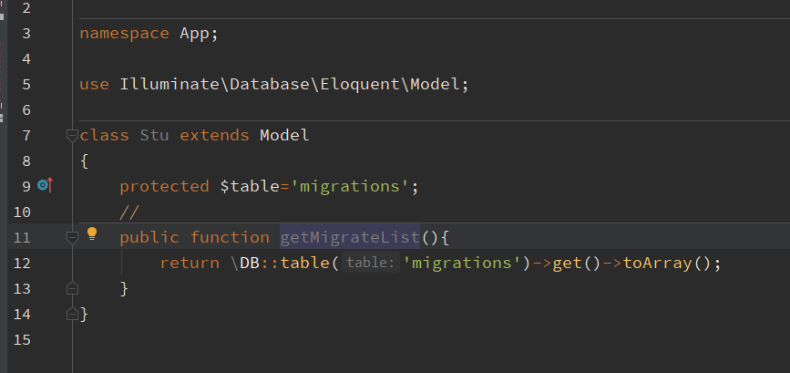The height and width of the screenshot is (373, 790).
Task: Click Model after the extends keyword
Action: tap(284, 136)
